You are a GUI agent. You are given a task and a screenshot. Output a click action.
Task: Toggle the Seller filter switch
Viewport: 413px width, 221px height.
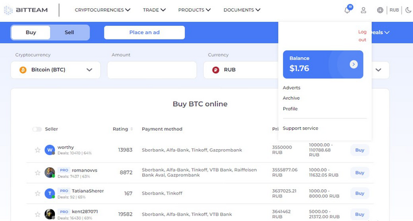pos(37,129)
